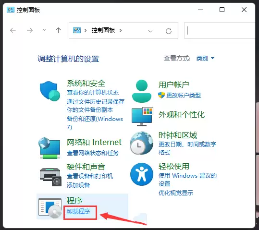Select the 添加设备 link

pyautogui.click(x=78, y=185)
